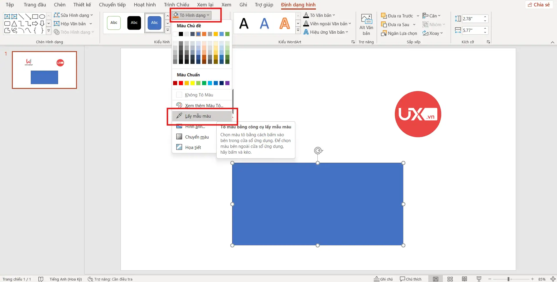Expand the shapes gallery with the bottom chevron
This screenshot has height=282, width=557.
click(48, 30)
